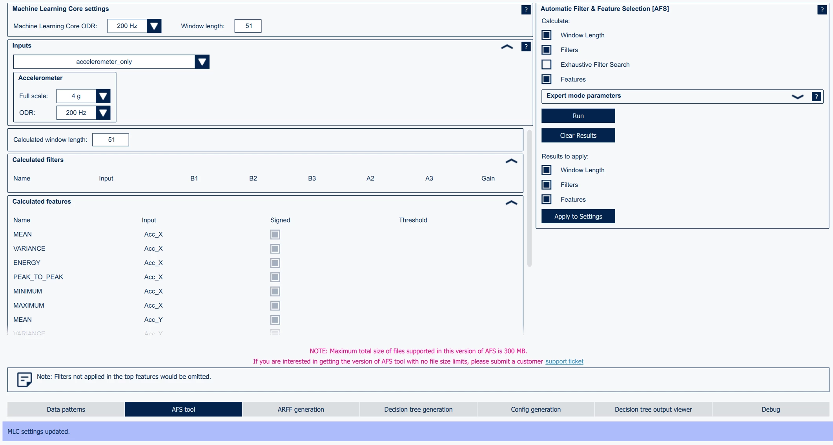Open Decision tree output viewer tab
Viewport: 833px width, 445px height.
pyautogui.click(x=653, y=409)
